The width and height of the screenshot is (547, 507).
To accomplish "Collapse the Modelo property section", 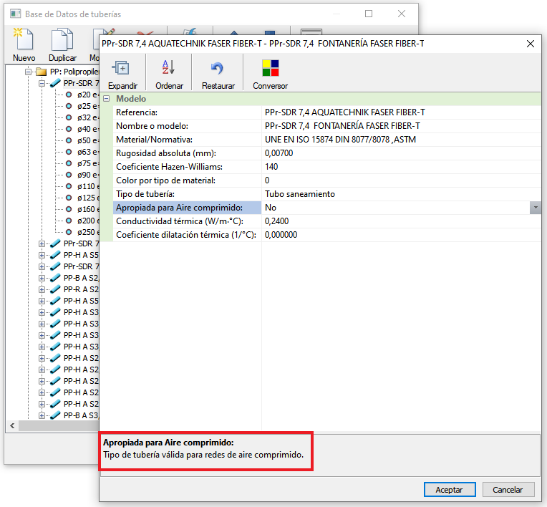I will (x=107, y=99).
